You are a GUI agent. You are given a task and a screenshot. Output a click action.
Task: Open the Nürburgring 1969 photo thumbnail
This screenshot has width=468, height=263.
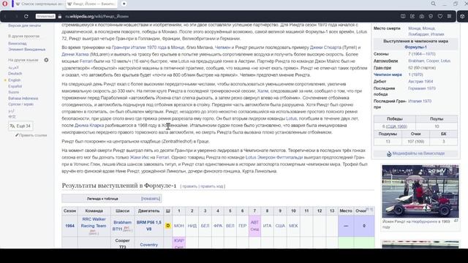(x=420, y=191)
